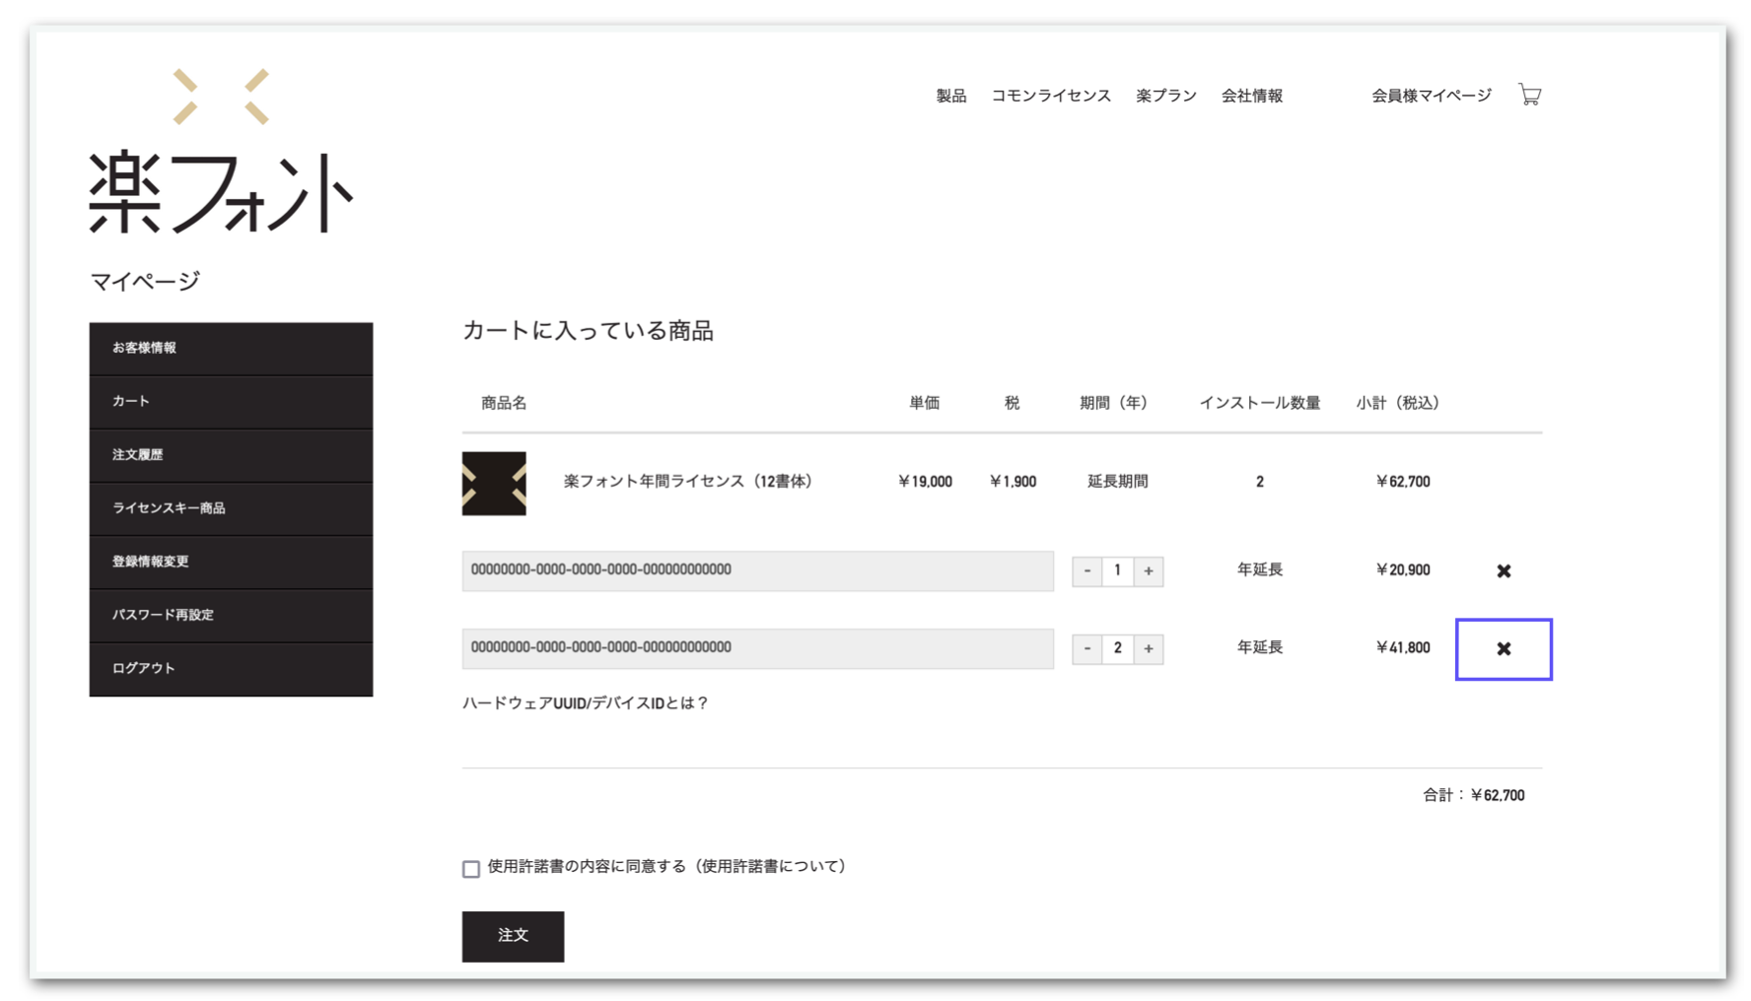Decrease years for the second license row
The width and height of the screenshot is (1751, 1001).
point(1086,648)
